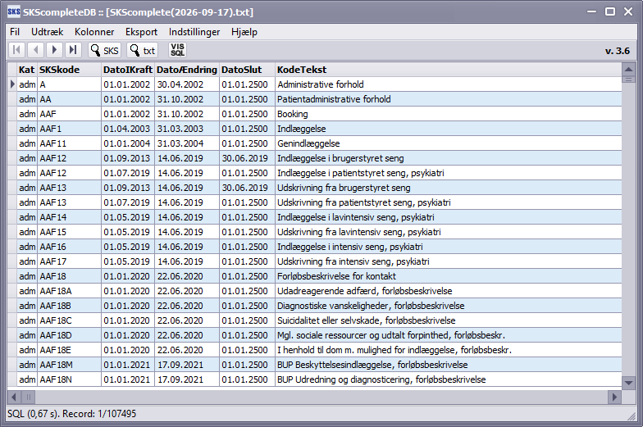Go to previous record arrow icon
Image resolution: width=643 pixels, height=427 pixels.
(36, 50)
